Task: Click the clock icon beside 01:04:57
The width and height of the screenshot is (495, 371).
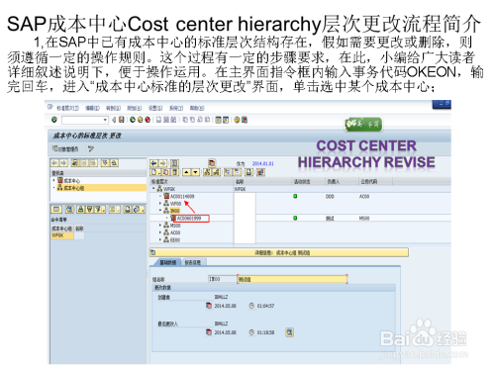Action: pos(251,306)
